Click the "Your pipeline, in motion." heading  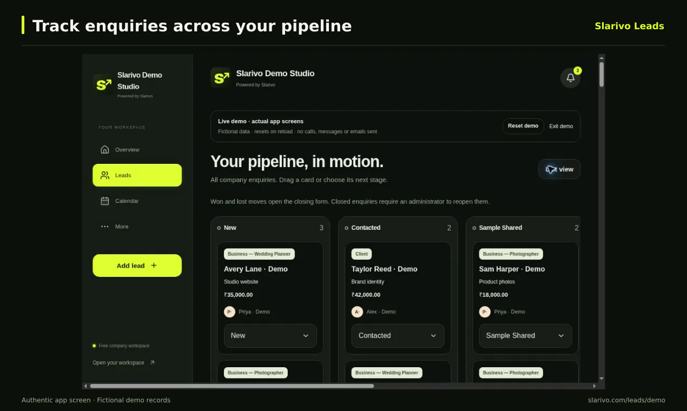pos(297,162)
